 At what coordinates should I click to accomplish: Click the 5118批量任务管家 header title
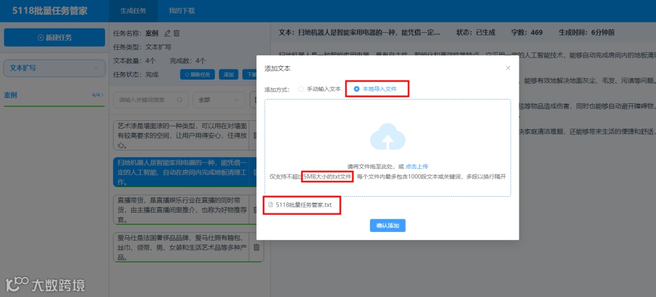(50, 11)
